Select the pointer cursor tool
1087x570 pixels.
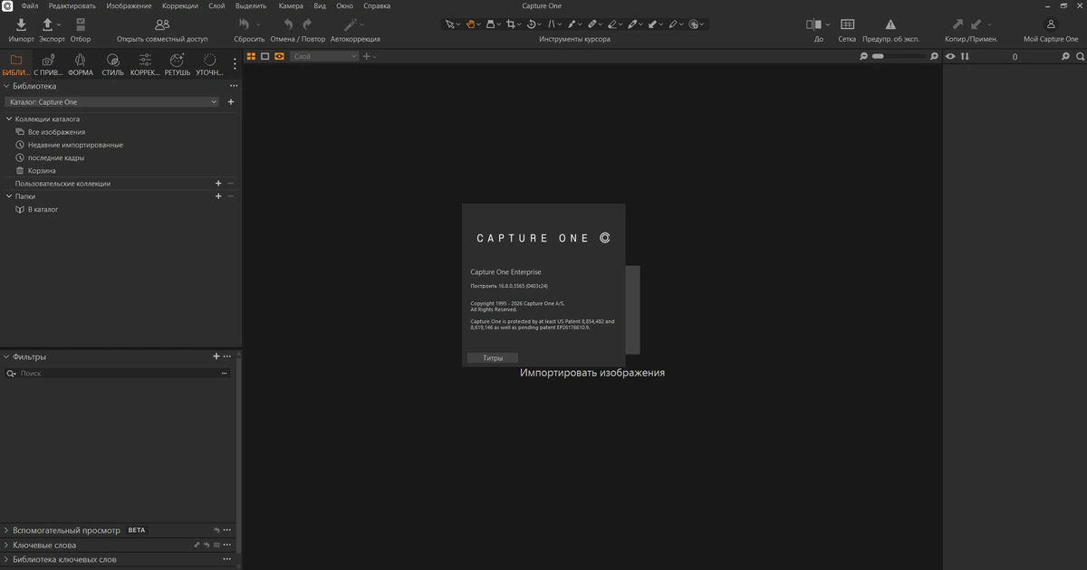pyautogui.click(x=449, y=24)
